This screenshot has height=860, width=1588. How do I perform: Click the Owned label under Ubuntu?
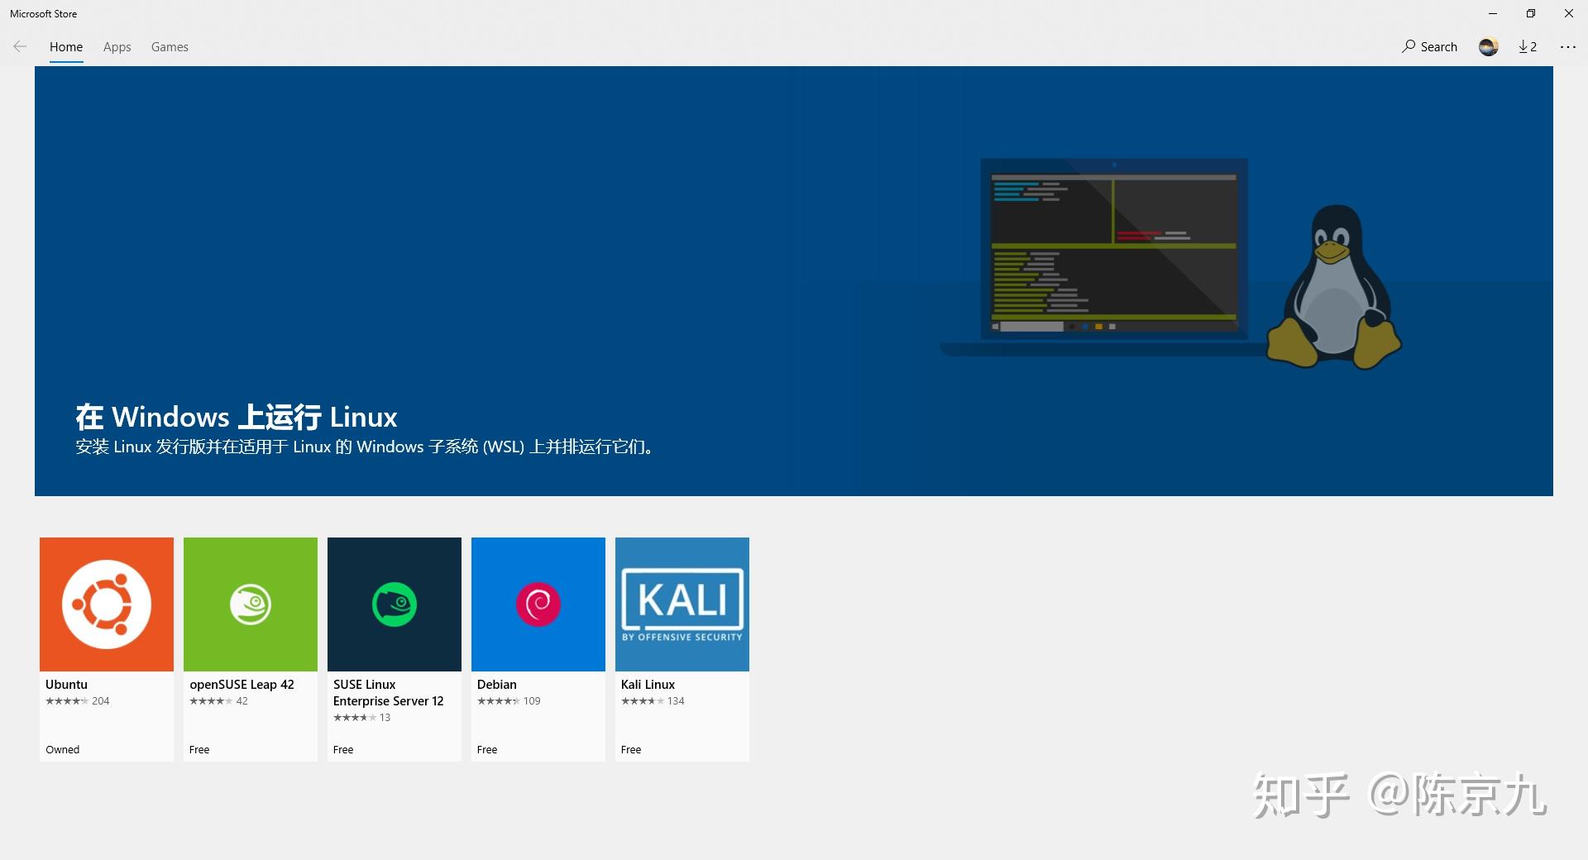(63, 750)
